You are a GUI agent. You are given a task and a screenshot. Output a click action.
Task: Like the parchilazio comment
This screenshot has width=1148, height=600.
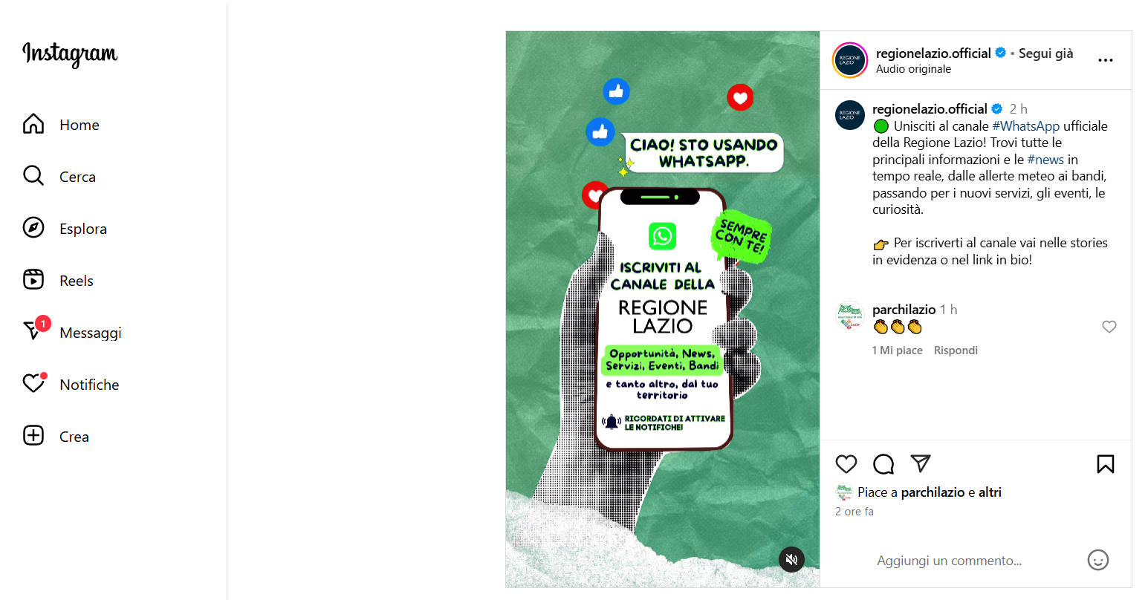click(1109, 327)
